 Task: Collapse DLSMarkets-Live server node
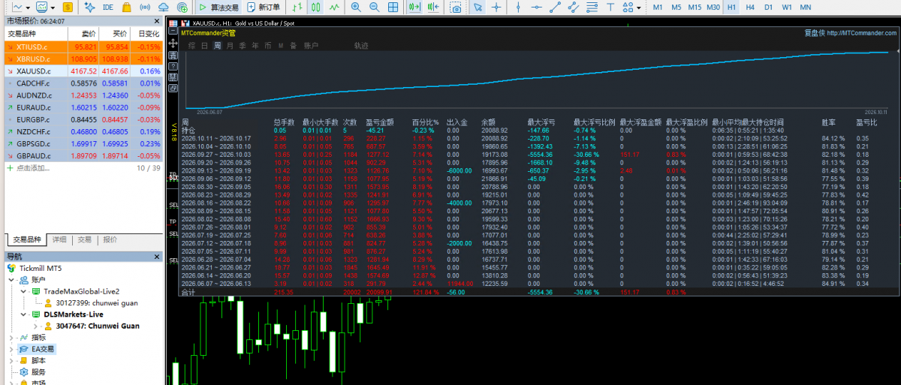pos(25,314)
